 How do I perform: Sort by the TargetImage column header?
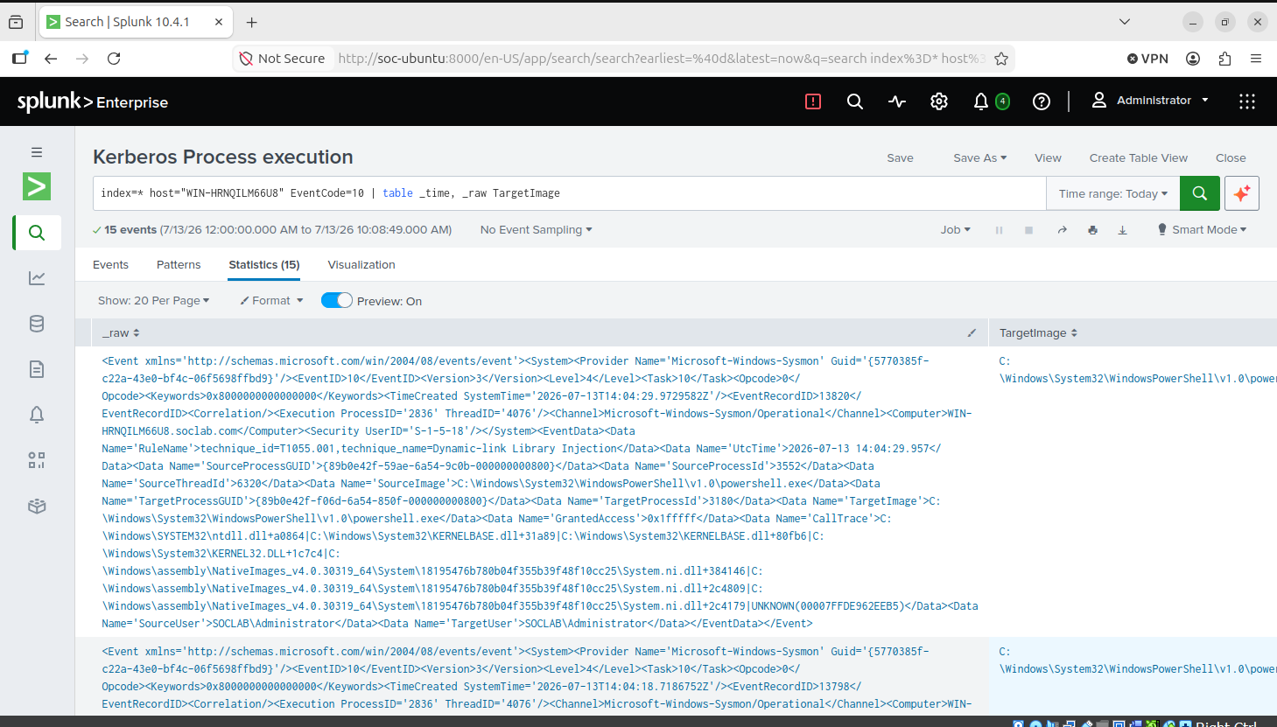pos(1038,333)
